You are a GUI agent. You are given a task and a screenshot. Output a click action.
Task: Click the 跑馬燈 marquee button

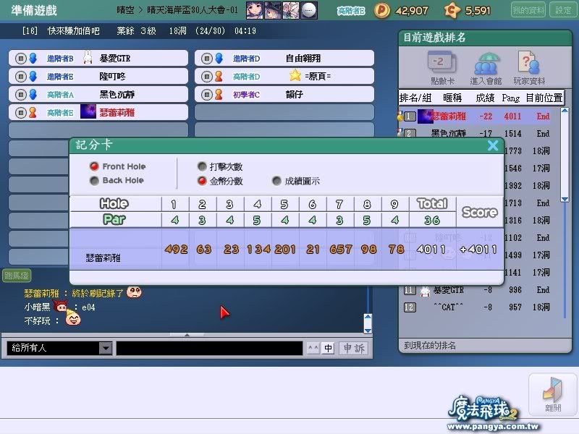pyautogui.click(x=16, y=276)
